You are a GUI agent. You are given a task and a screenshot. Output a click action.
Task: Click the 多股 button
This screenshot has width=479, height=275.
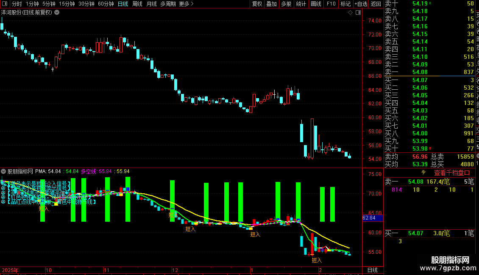coord(286,4)
